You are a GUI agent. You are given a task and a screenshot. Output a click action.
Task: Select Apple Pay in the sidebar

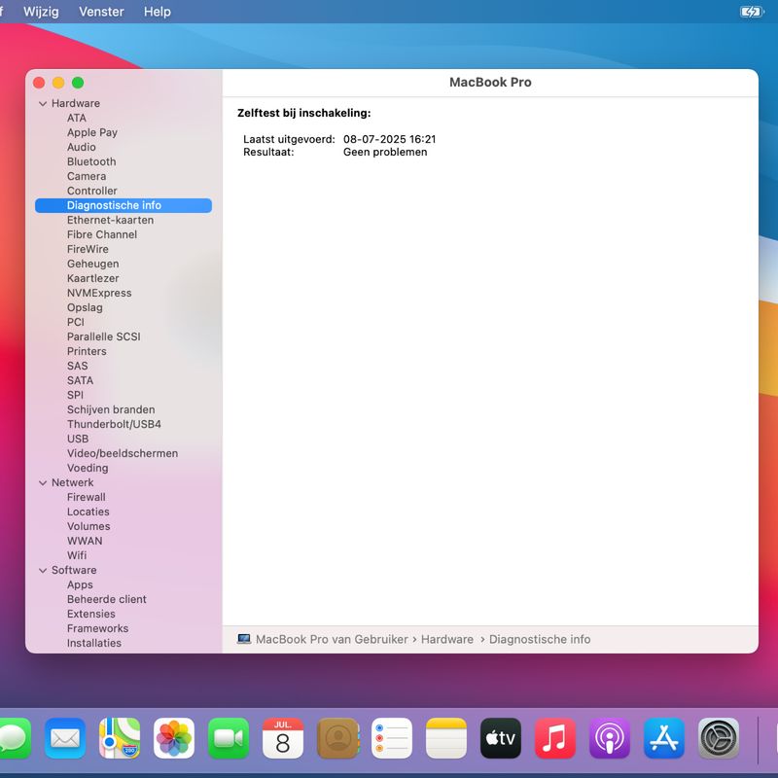click(x=92, y=132)
